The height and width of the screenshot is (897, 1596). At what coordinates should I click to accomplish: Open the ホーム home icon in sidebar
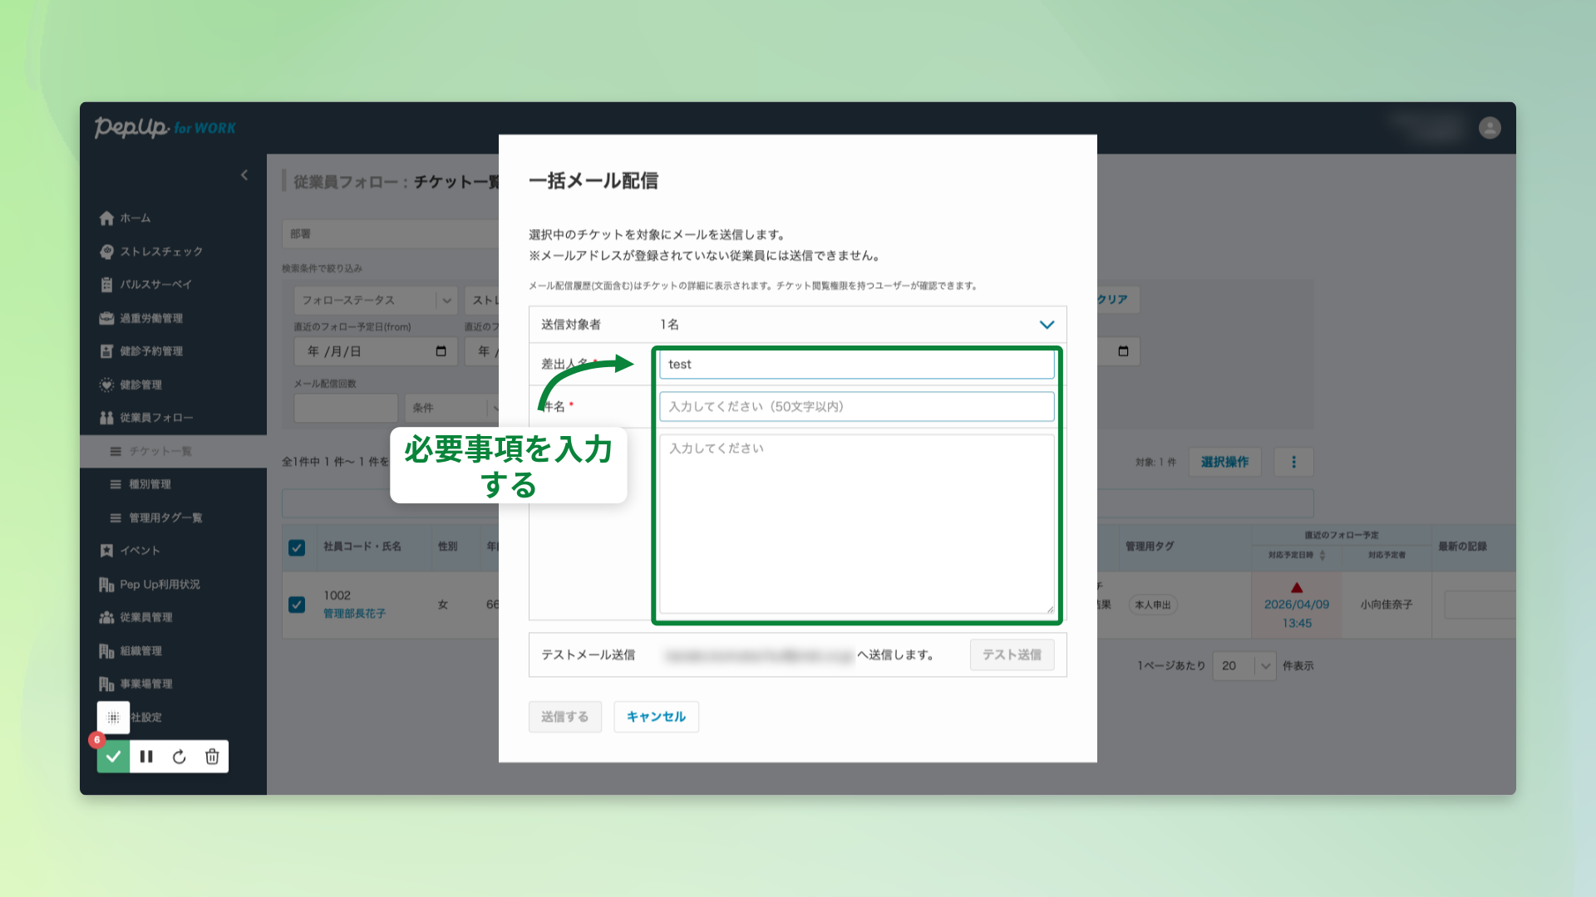106,218
